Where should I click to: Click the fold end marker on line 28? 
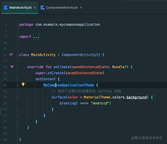tap(18, 128)
